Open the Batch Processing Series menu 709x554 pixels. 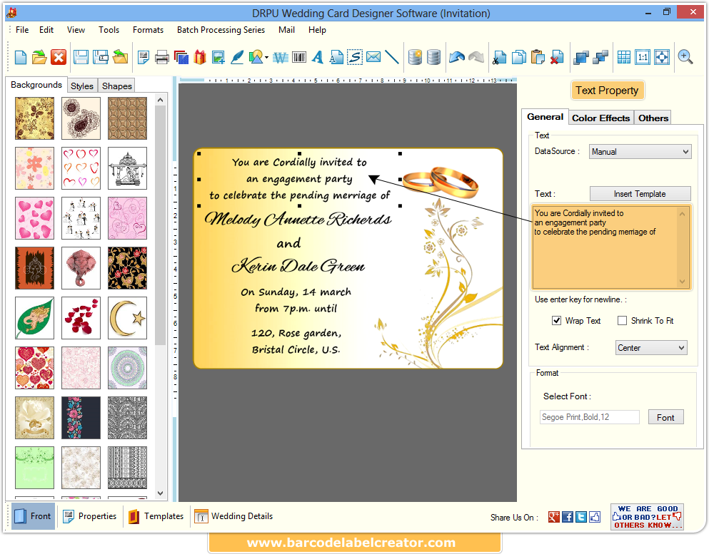pyautogui.click(x=221, y=30)
